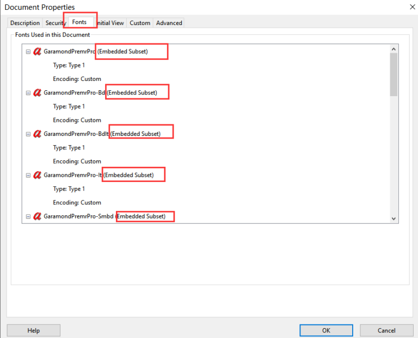Image resolution: width=418 pixels, height=338 pixels.
Task: Open the Advanced tab
Action: pos(169,23)
